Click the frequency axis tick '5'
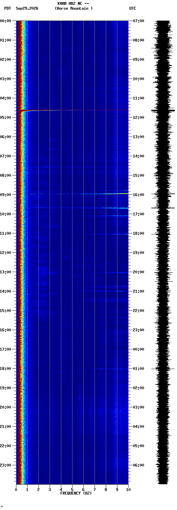Screen dimensions: 177x510 [72, 490]
